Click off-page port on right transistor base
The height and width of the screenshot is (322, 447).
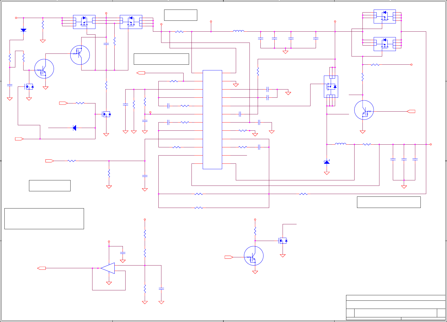tap(411, 111)
